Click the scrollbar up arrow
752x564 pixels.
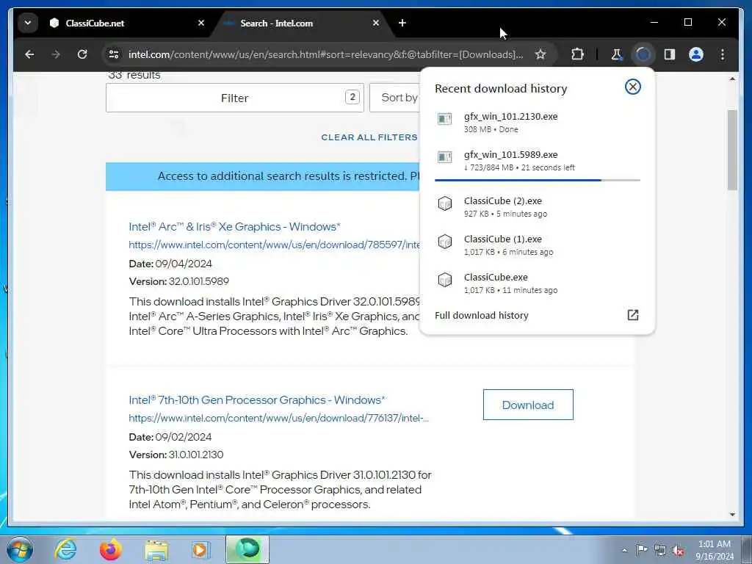(x=732, y=79)
